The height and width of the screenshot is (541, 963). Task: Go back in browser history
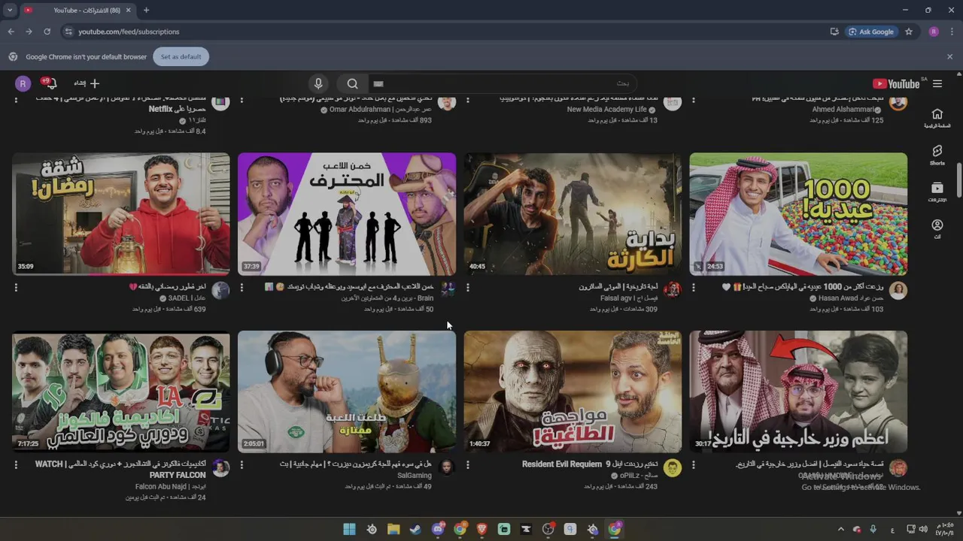pos(11,32)
